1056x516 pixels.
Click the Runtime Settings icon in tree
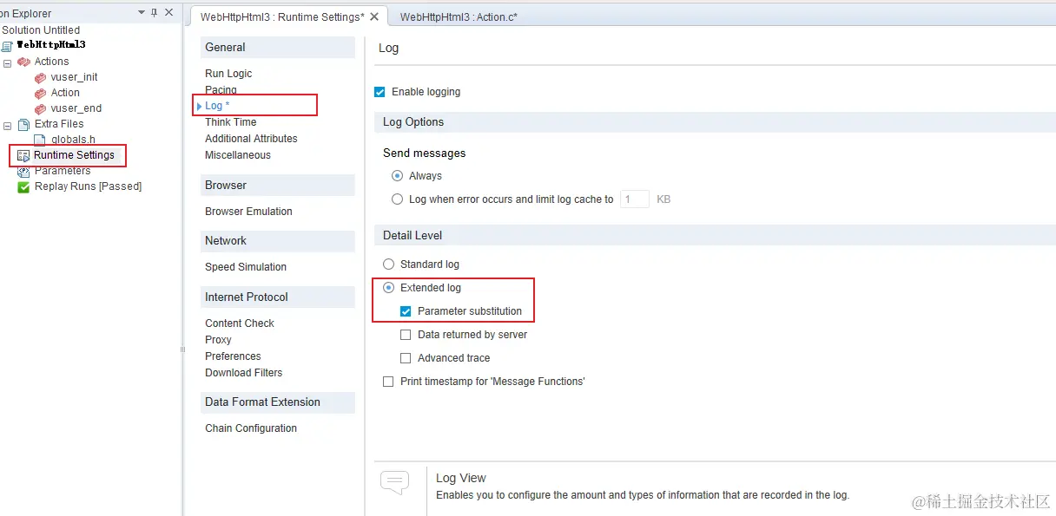23,155
